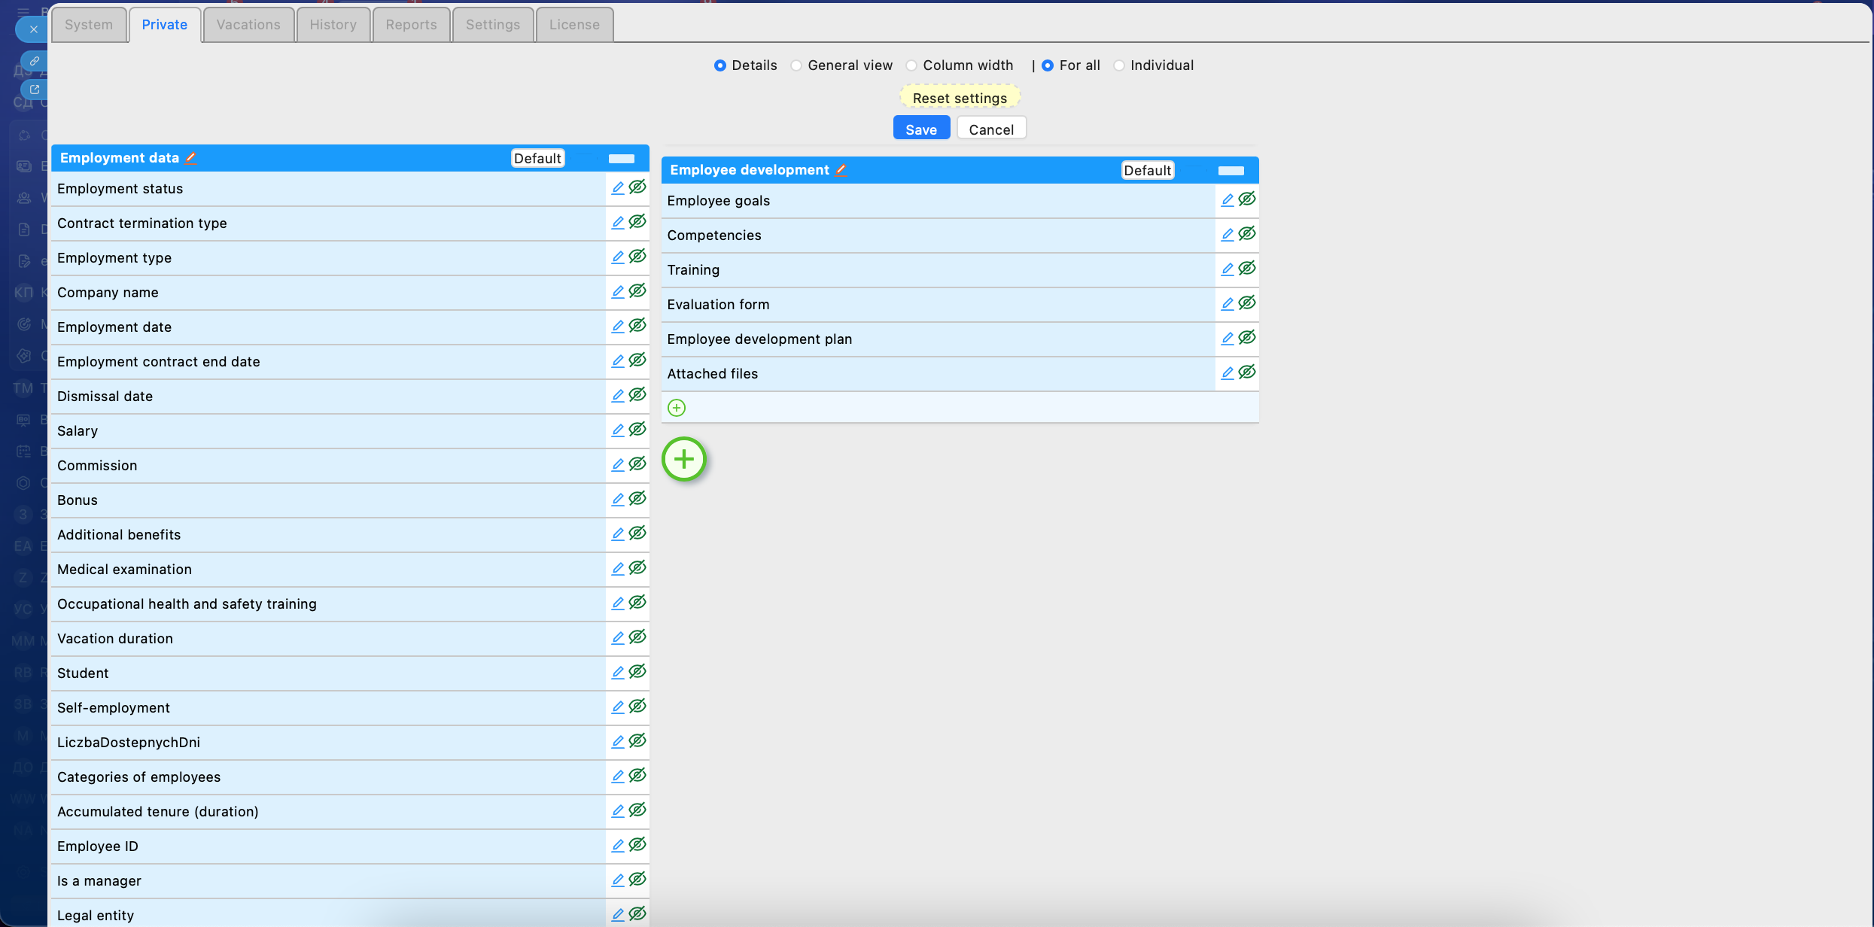Edit the Bonus field

pyautogui.click(x=618, y=500)
